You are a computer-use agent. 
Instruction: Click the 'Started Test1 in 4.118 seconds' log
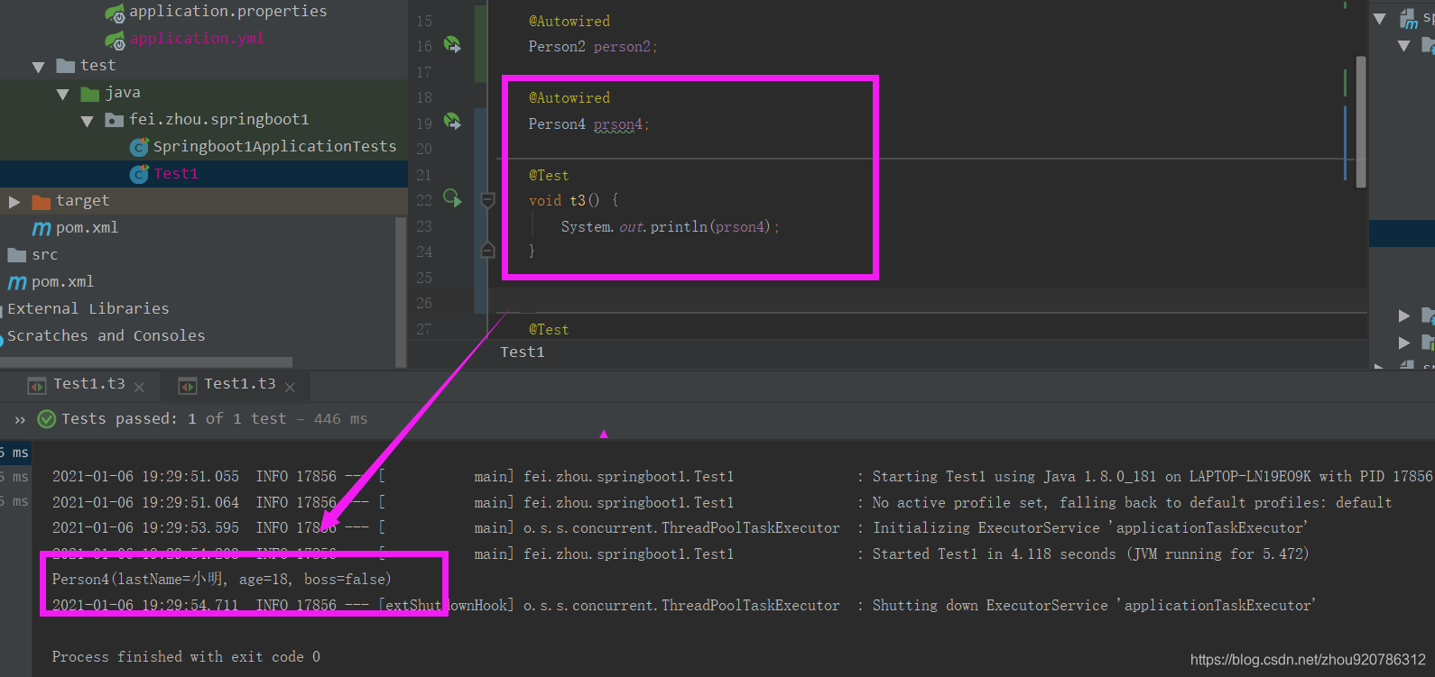(1090, 554)
